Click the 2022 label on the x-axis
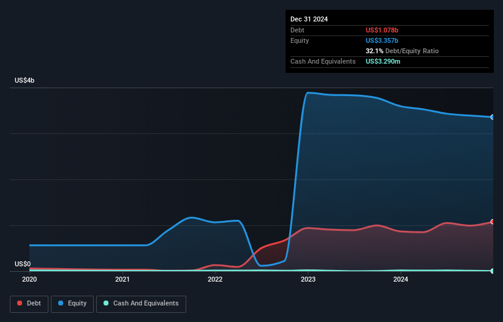Image resolution: width=503 pixels, height=322 pixels. (215, 279)
